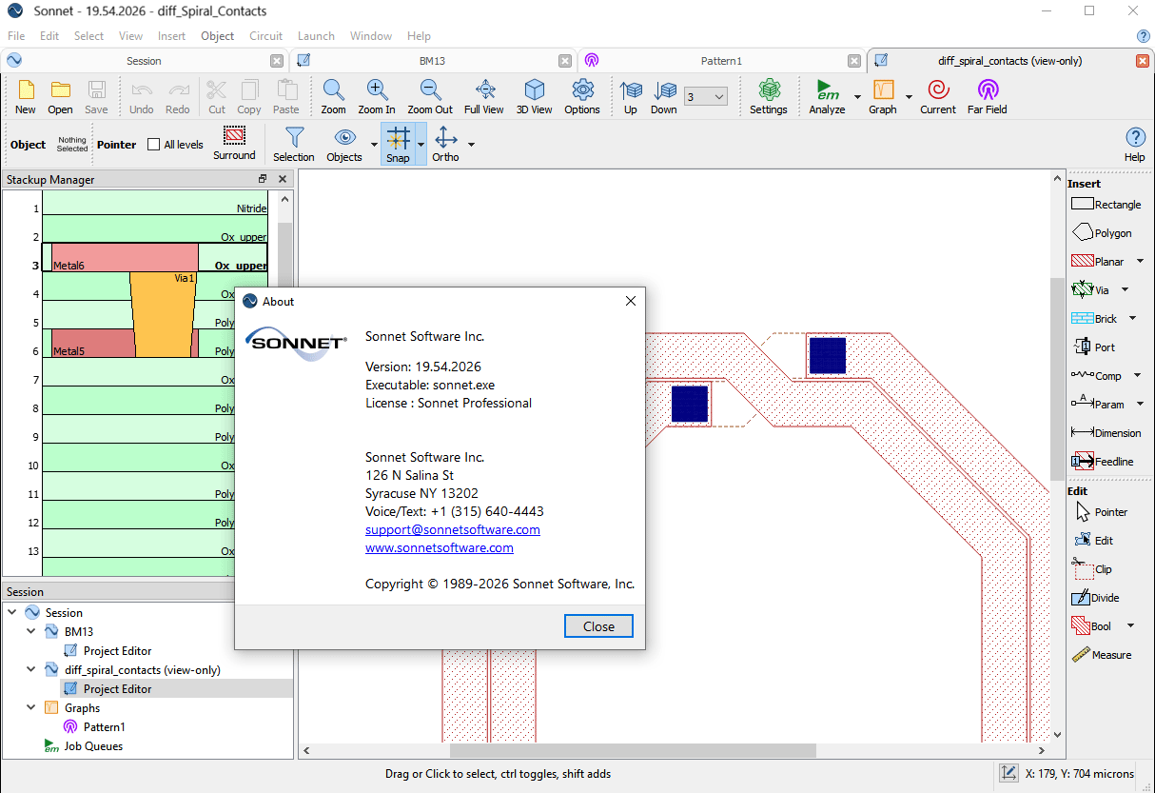Open the Circuit menu
Screen dimensions: 1155x793
tap(265, 36)
